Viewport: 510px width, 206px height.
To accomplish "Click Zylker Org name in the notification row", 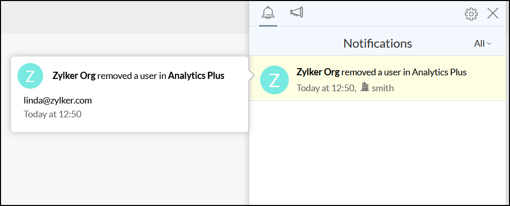I will tap(318, 72).
